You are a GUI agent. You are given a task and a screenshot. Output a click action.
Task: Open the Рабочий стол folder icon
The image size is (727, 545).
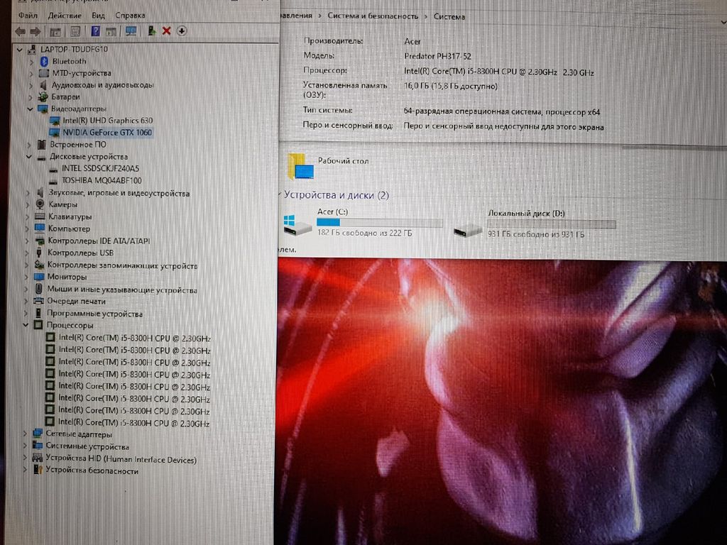(x=300, y=166)
